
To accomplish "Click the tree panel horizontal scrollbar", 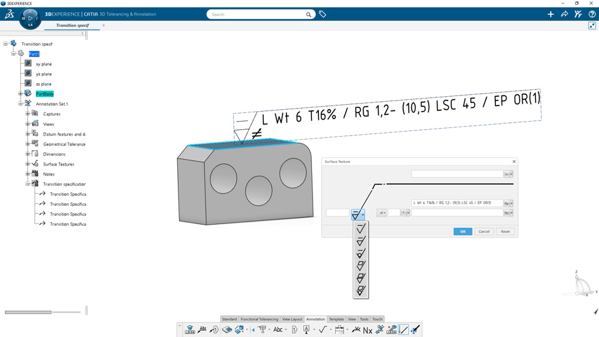I will [28, 312].
